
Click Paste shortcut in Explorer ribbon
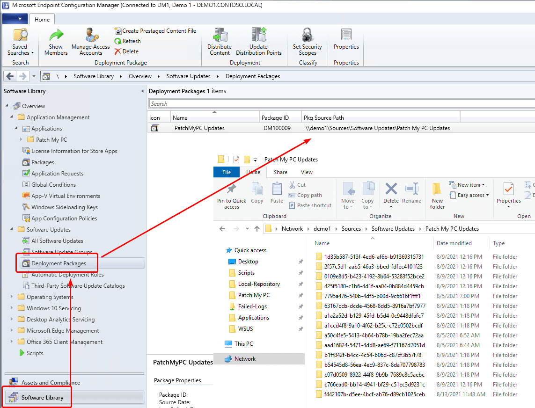[x=310, y=205]
